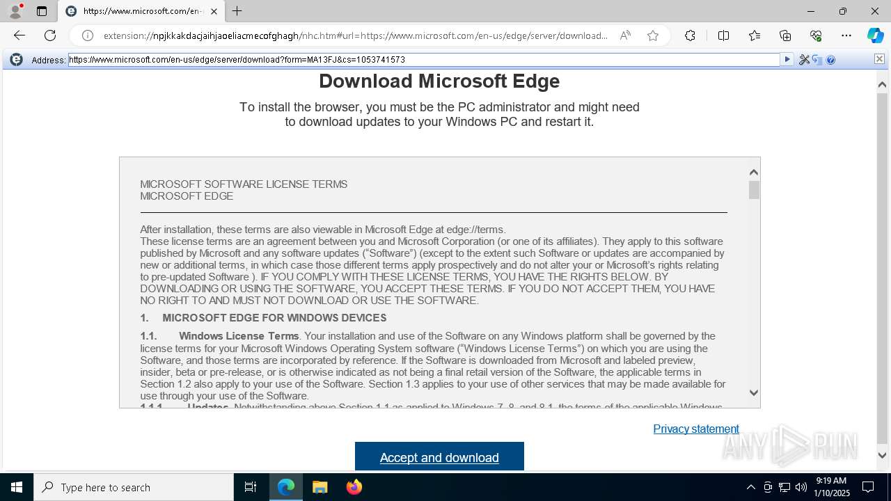Screen dimensions: 891x501
Task: Open Collections panel
Action: [785, 35]
